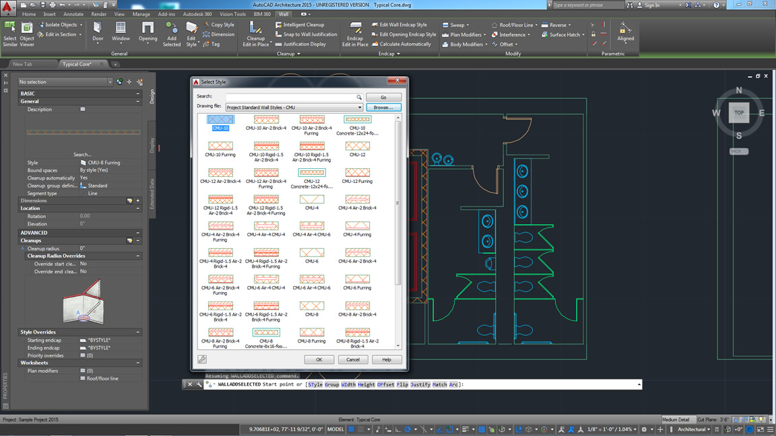The image size is (776, 436).
Task: Open the Annotate ribbon tab
Action: click(73, 14)
